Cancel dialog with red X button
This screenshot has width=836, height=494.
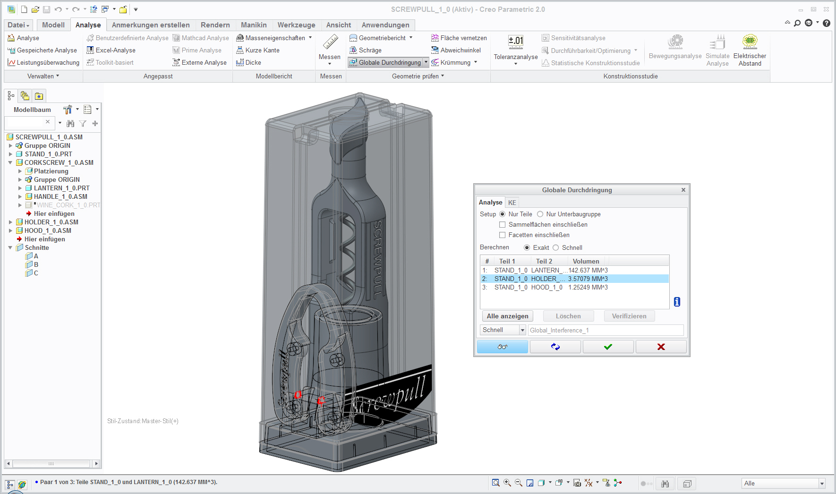661,347
